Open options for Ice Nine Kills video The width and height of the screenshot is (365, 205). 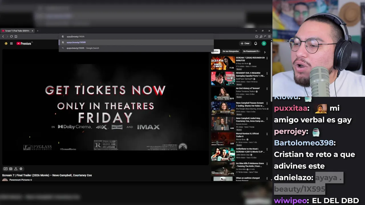tap(267, 164)
